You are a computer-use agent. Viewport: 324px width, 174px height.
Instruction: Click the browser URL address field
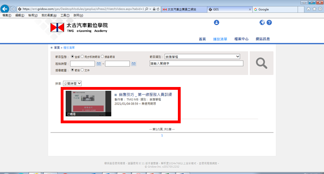(x=83, y=9)
